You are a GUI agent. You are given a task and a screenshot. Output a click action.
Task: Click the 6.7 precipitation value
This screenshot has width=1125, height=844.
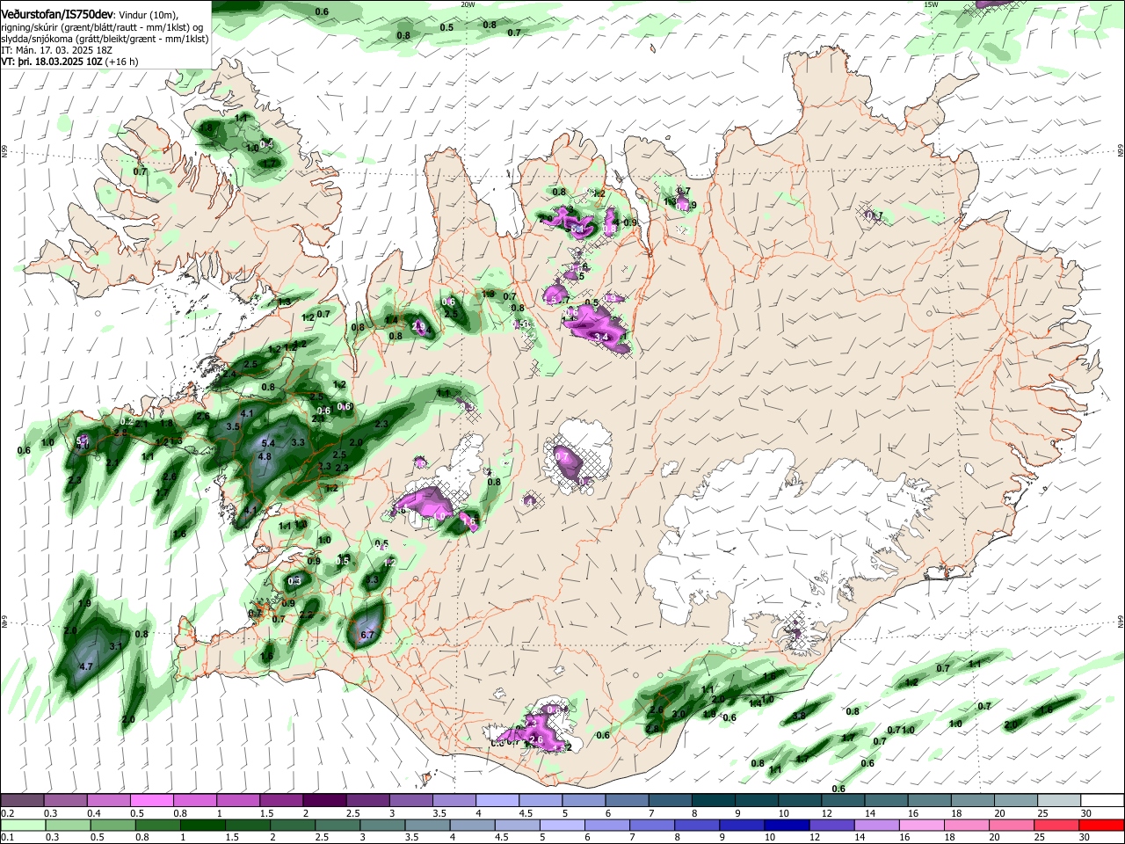point(367,635)
